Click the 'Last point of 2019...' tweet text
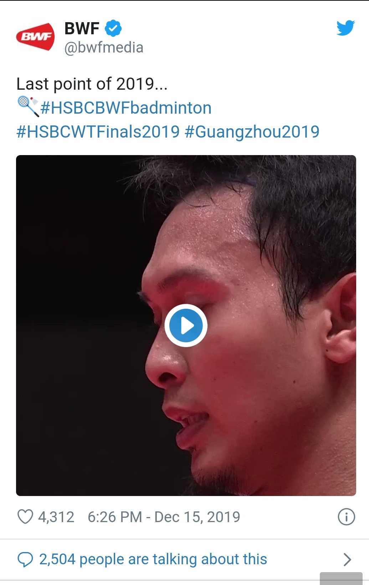The image size is (369, 585). tap(92, 84)
